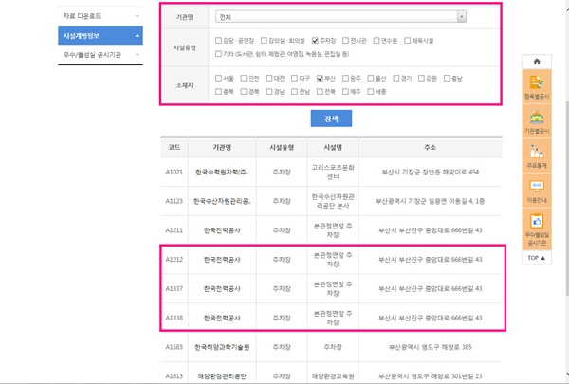The width and height of the screenshot is (569, 384).
Task: Open 자료 다운로드 sidebar menu
Action: tap(100, 16)
